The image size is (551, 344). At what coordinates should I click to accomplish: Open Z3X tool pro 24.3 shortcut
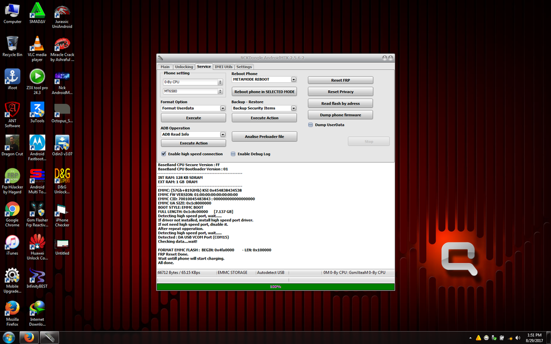37,82
